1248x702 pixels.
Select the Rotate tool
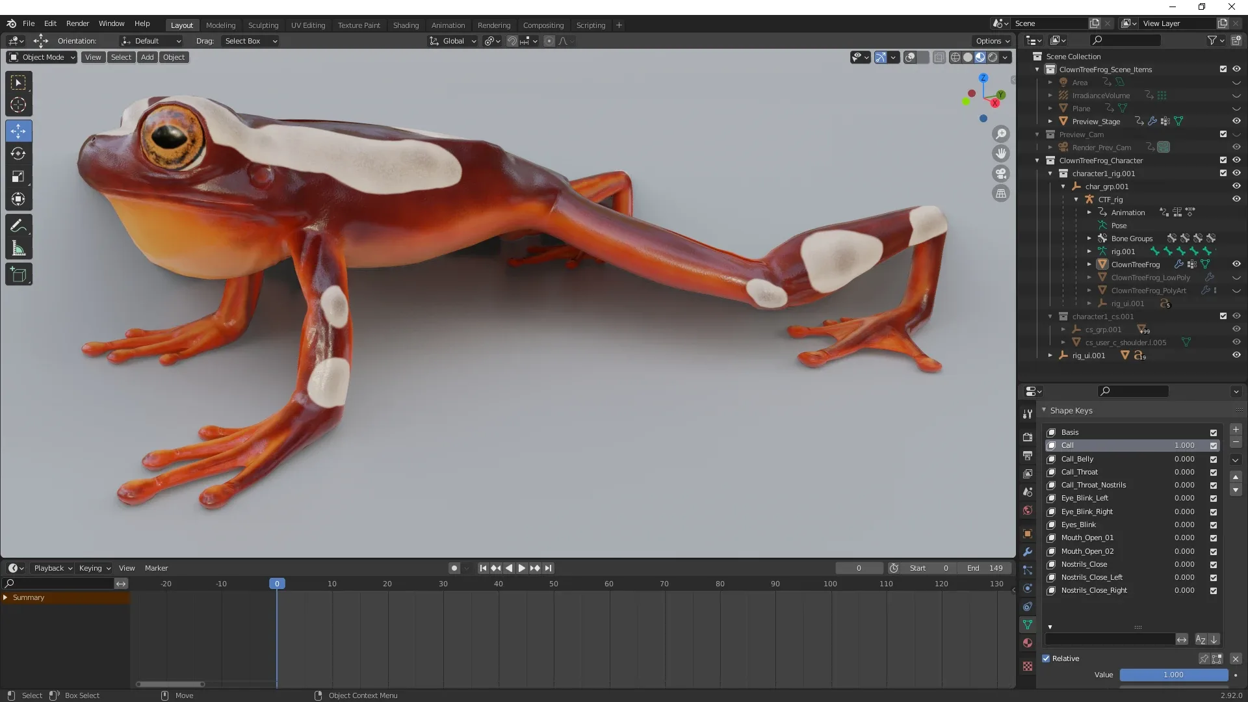(x=18, y=154)
